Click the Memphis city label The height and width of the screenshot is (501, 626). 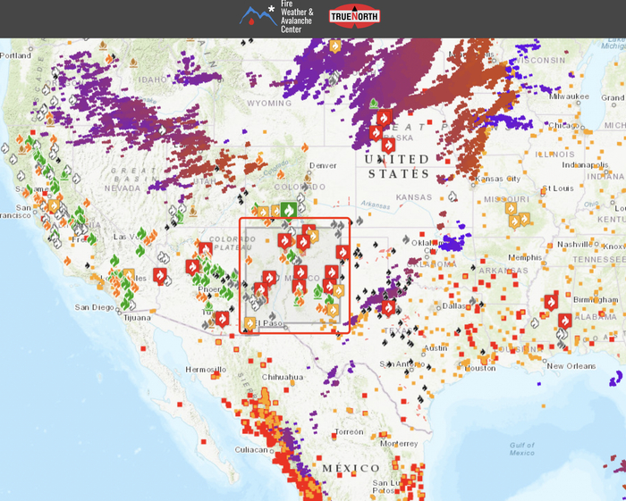[525, 257]
